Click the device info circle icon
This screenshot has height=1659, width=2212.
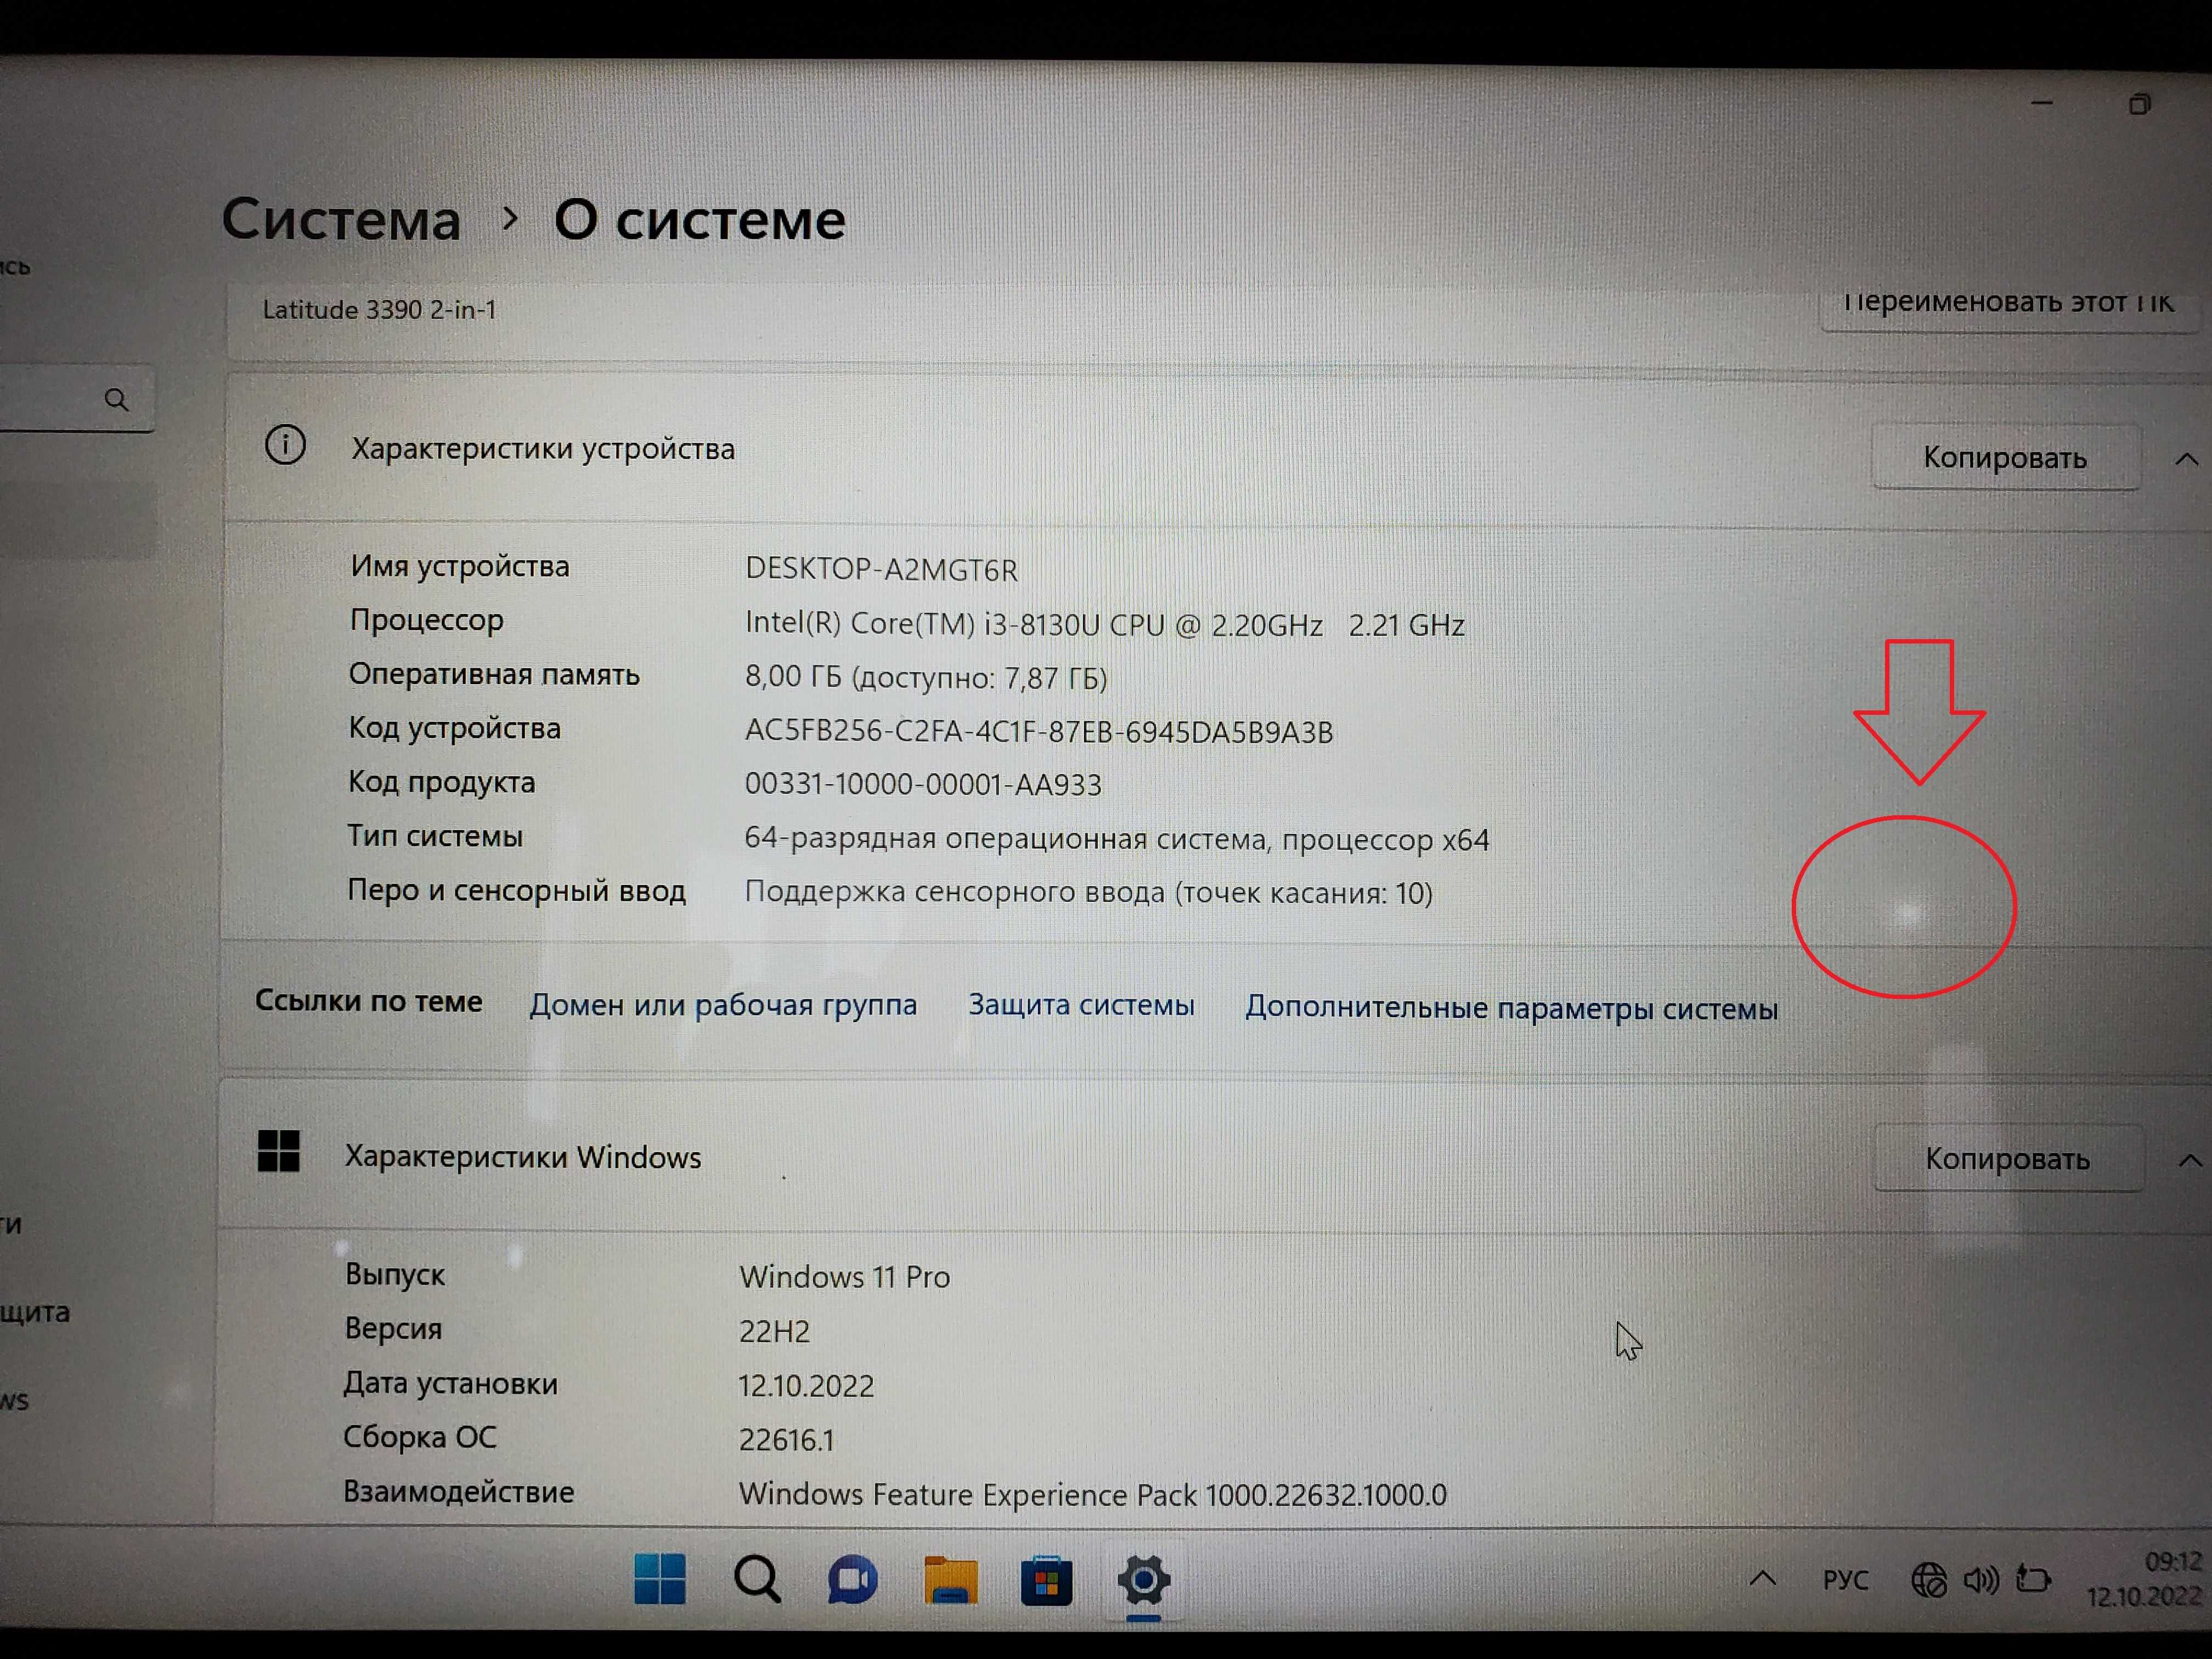[x=285, y=445]
